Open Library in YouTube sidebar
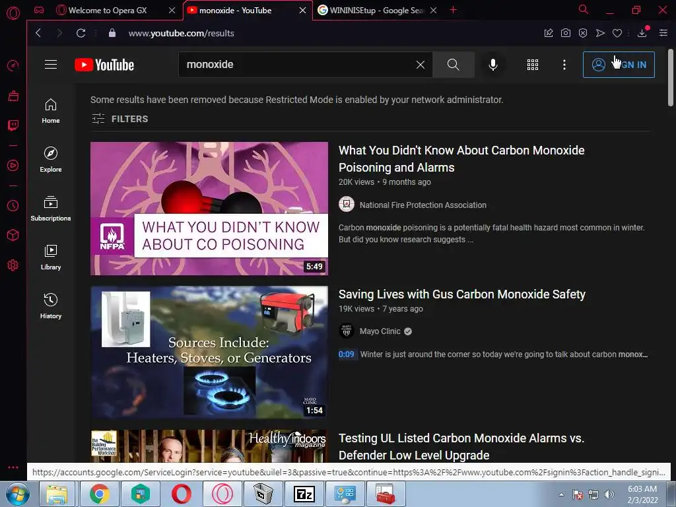676x507 pixels. point(51,257)
